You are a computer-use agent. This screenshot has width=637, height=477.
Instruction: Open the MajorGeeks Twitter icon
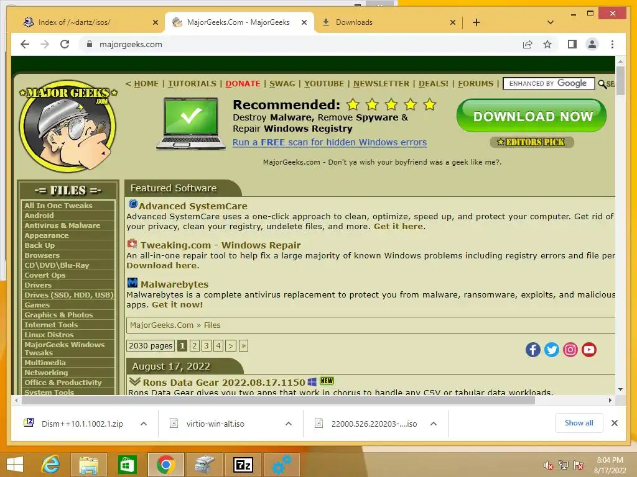[x=551, y=350]
